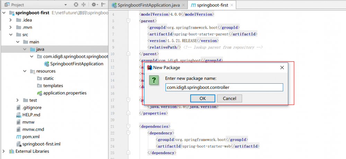Select the main folder icon
This screenshot has height=159, width=346.
click(x=26, y=42)
